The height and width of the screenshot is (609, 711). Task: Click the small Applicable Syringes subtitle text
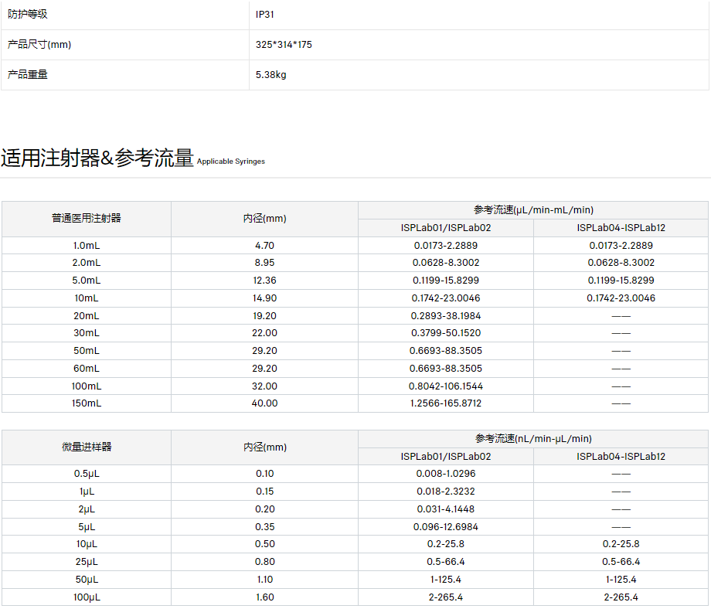(x=230, y=162)
